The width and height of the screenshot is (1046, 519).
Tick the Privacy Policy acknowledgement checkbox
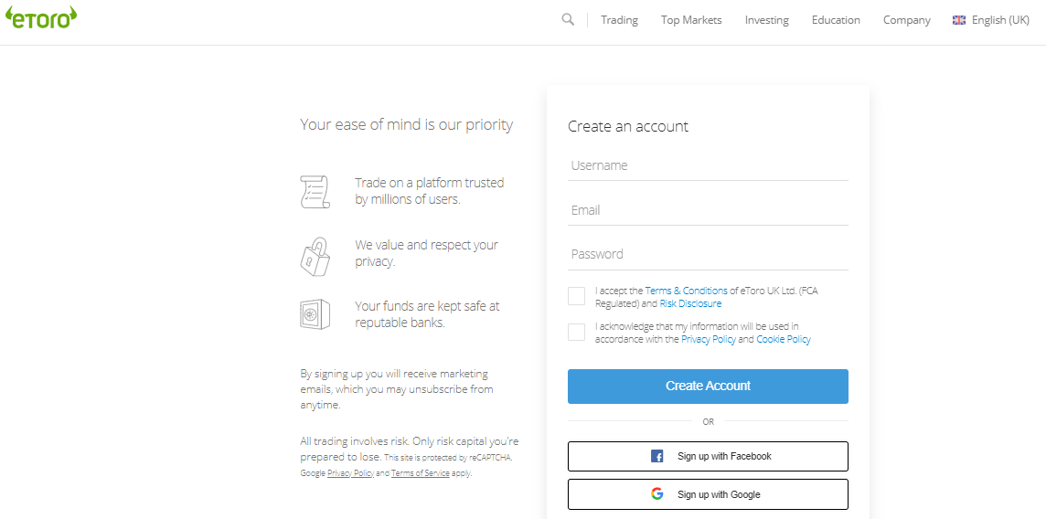[x=576, y=332]
